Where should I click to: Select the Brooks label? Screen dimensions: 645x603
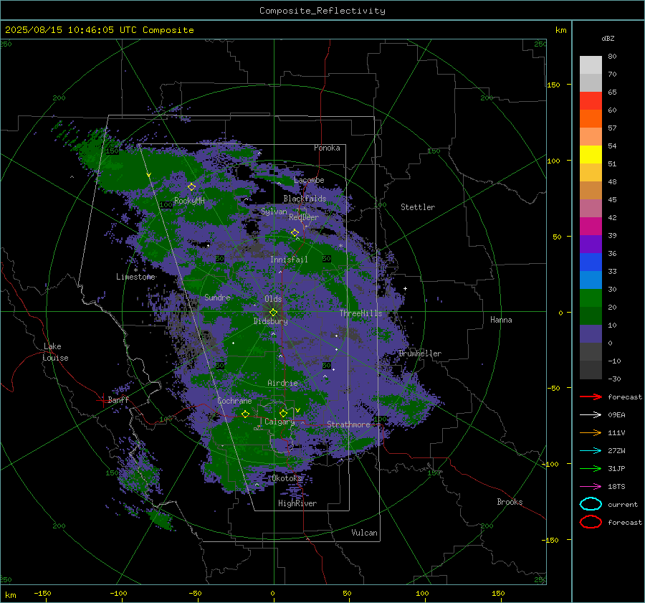coord(510,502)
